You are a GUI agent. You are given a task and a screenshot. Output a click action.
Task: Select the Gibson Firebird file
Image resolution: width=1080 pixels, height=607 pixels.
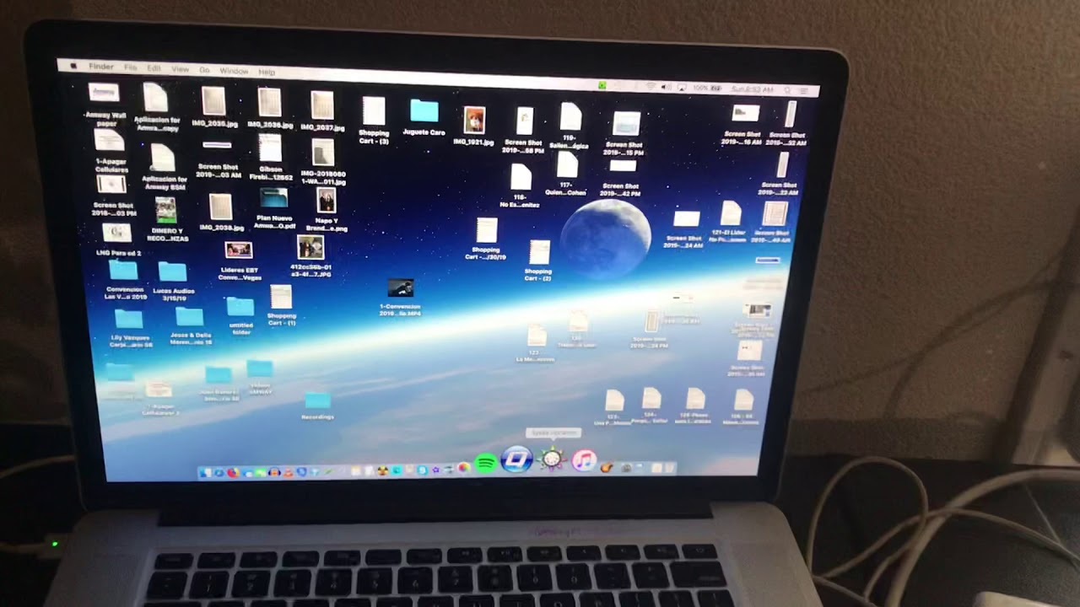point(270,158)
